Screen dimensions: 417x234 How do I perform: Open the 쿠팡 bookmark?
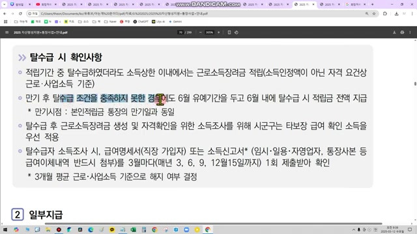click(124, 21)
